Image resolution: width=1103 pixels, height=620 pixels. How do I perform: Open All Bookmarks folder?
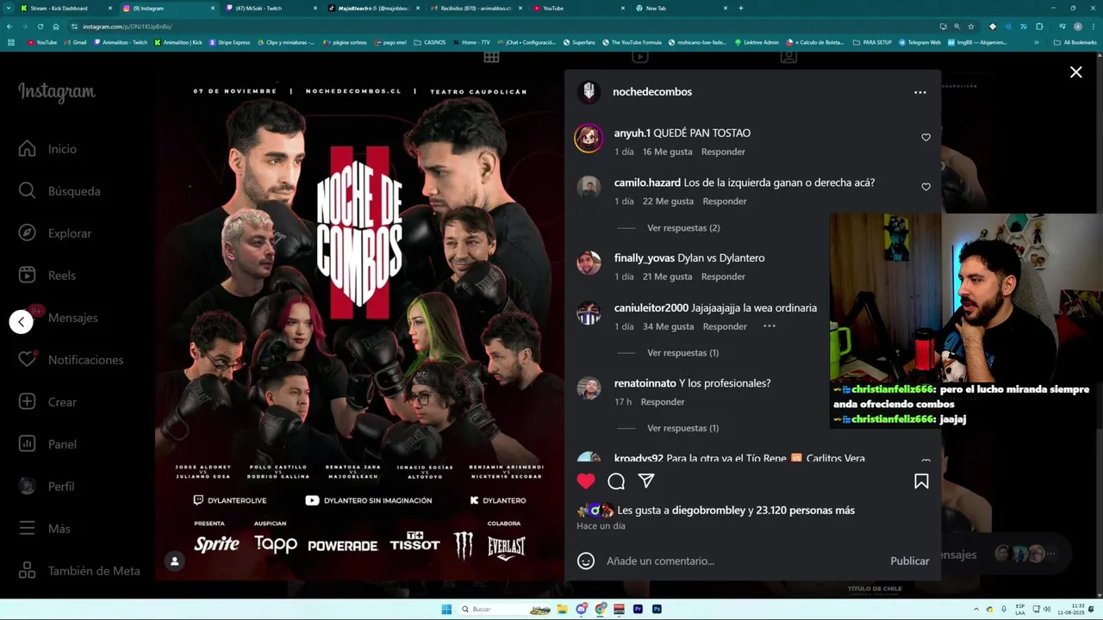1075,42
